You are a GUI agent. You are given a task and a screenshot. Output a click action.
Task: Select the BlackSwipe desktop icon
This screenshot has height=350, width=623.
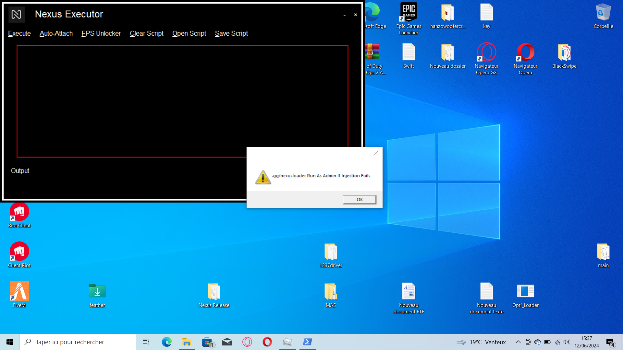click(x=564, y=52)
